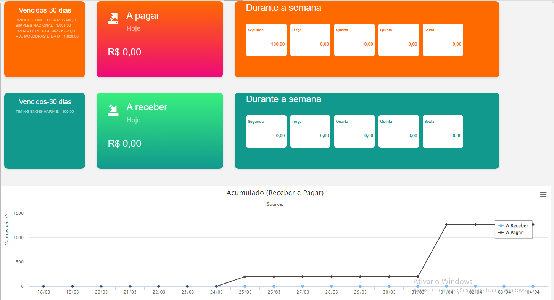Click the Acumulado (Receber e Pagar) chart title
The image size is (554, 300).
275,193
